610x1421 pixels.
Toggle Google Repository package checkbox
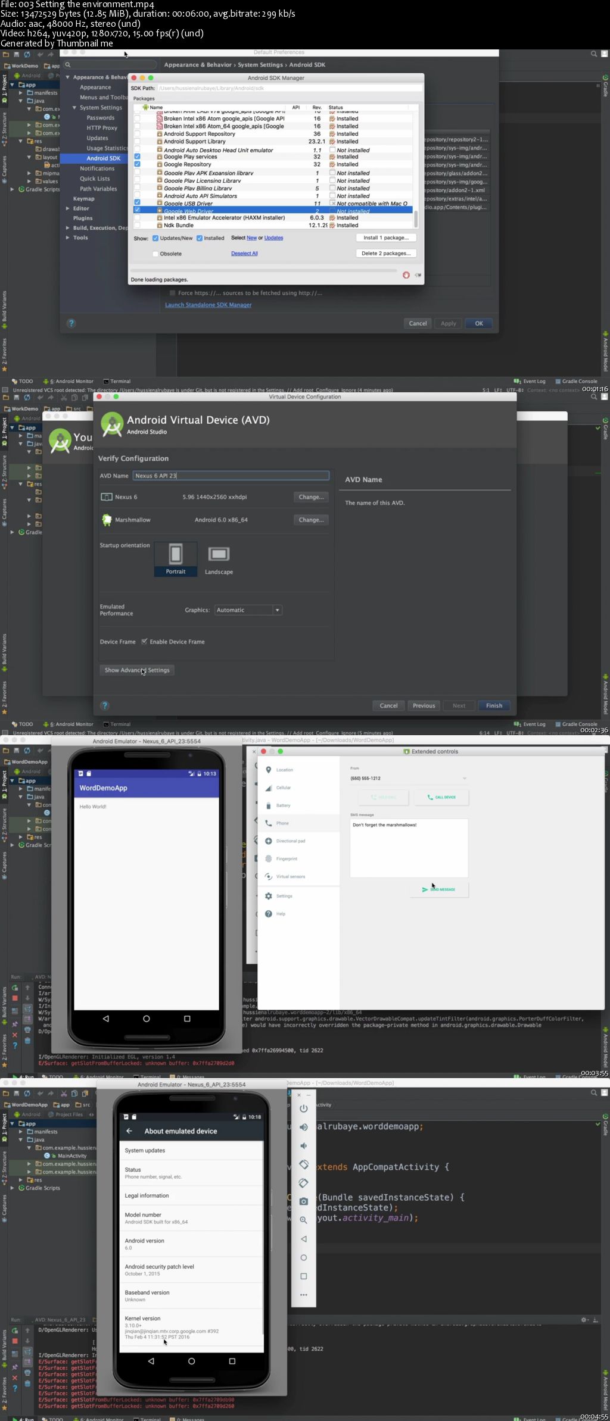[137, 164]
